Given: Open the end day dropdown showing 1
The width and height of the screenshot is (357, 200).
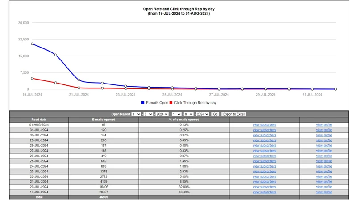Looking at the screenshot, I should point(176,114).
